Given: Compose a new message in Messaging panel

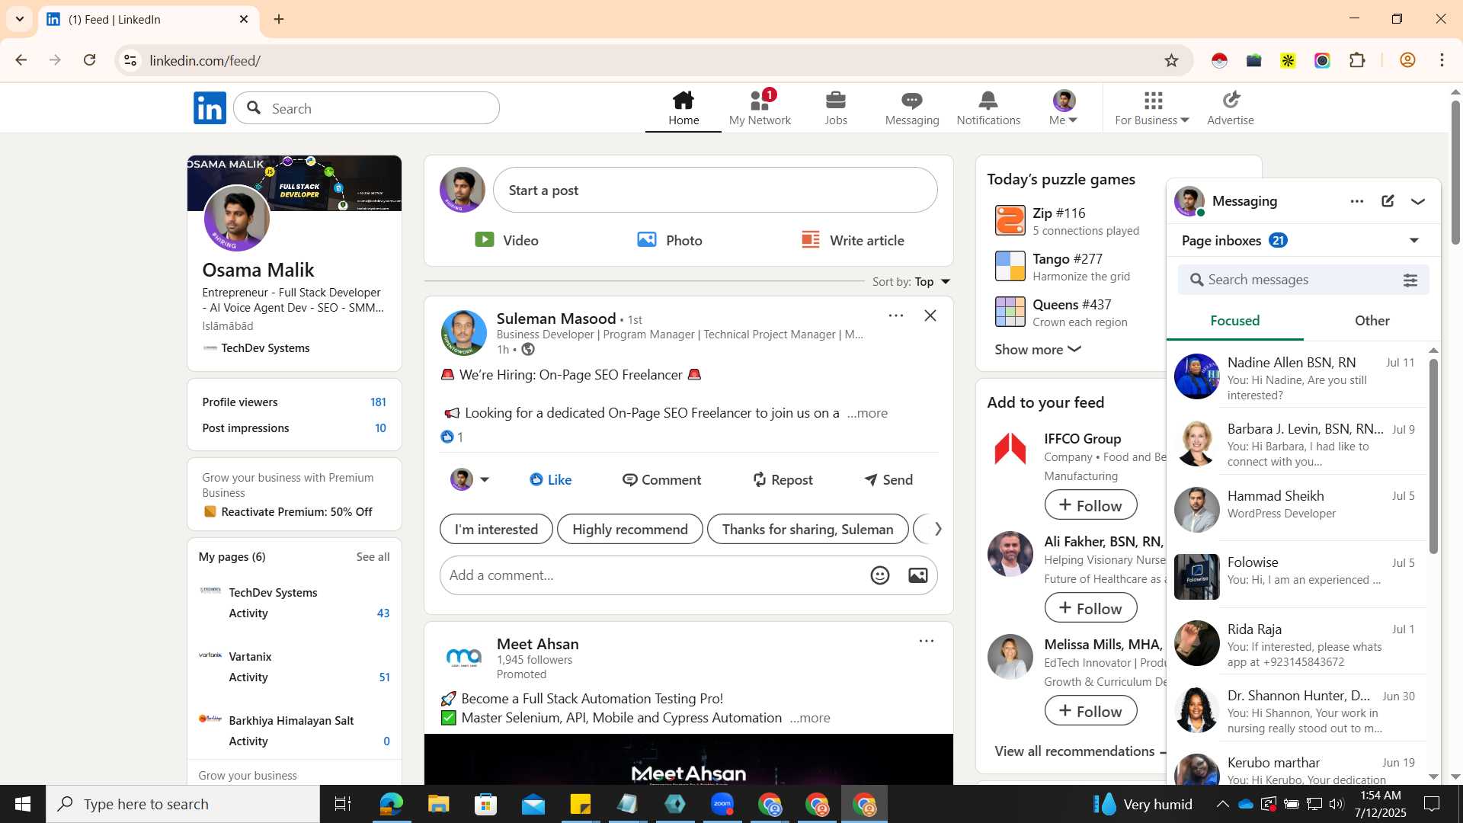Looking at the screenshot, I should point(1388,201).
